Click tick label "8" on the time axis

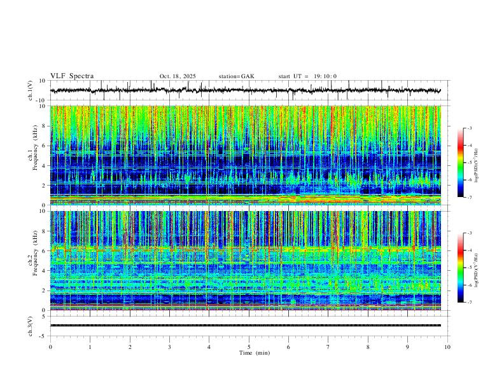pyautogui.click(x=368, y=347)
